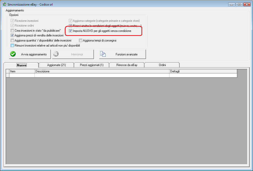Image resolution: width=253 pixels, height=171 pixels.
Task: Start the update with Avvia aggiornamento
Action: tap(30, 54)
